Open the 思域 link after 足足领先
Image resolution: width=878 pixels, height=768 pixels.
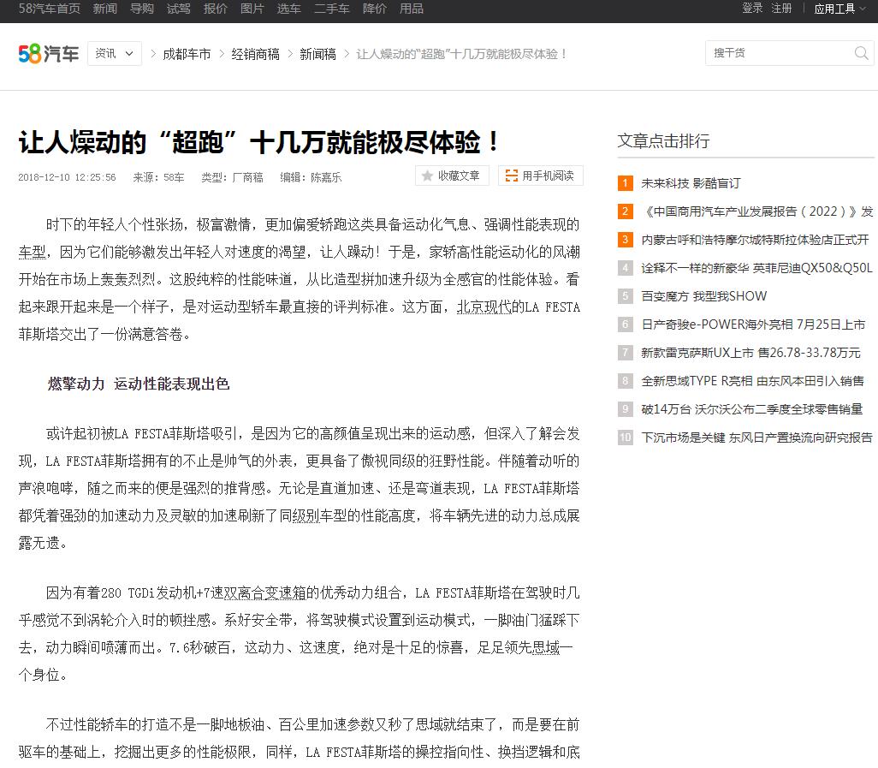546,647
